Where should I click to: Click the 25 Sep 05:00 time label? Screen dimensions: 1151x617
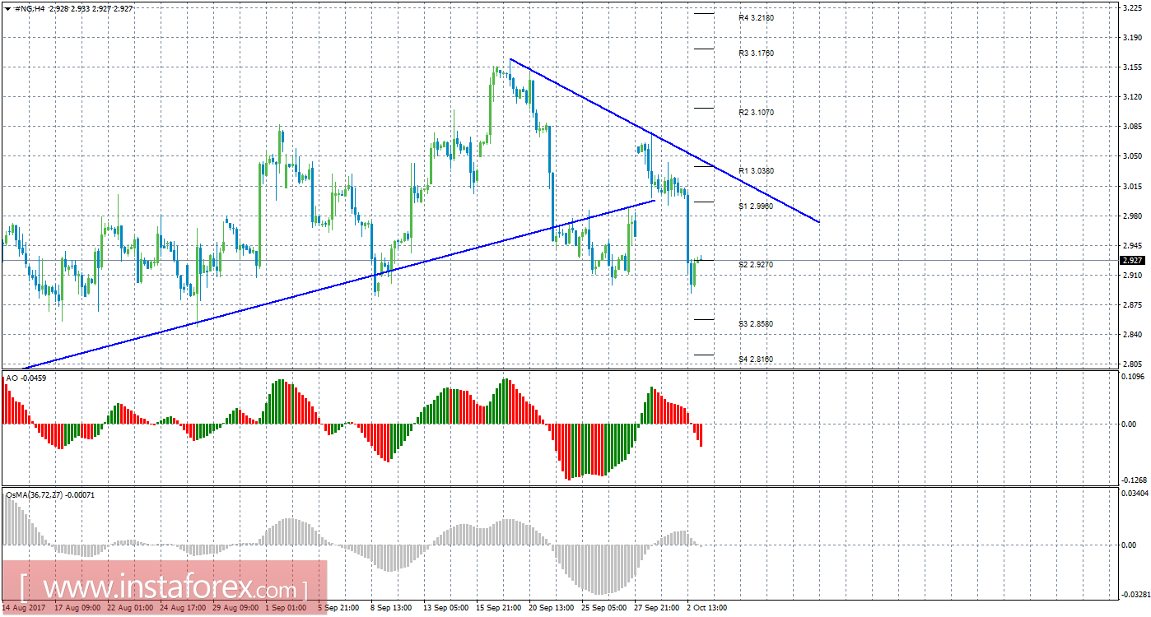point(603,608)
